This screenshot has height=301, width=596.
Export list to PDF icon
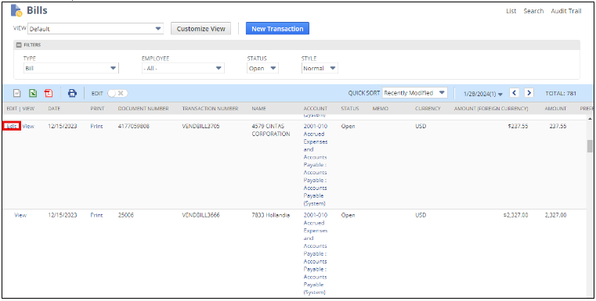(x=49, y=93)
